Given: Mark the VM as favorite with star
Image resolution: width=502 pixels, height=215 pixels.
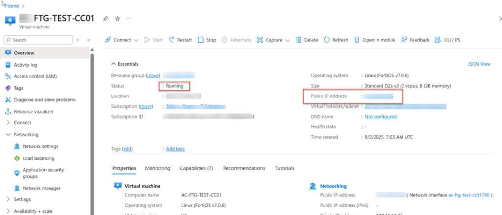Looking at the screenshot, I should (x=117, y=19).
